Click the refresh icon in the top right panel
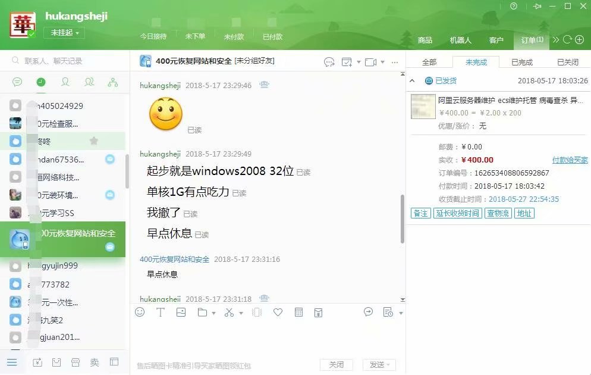This screenshot has width=591, height=375. [x=567, y=40]
